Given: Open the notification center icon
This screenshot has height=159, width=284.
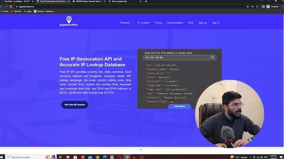Looking at the screenshot, I should tap(281, 157).
